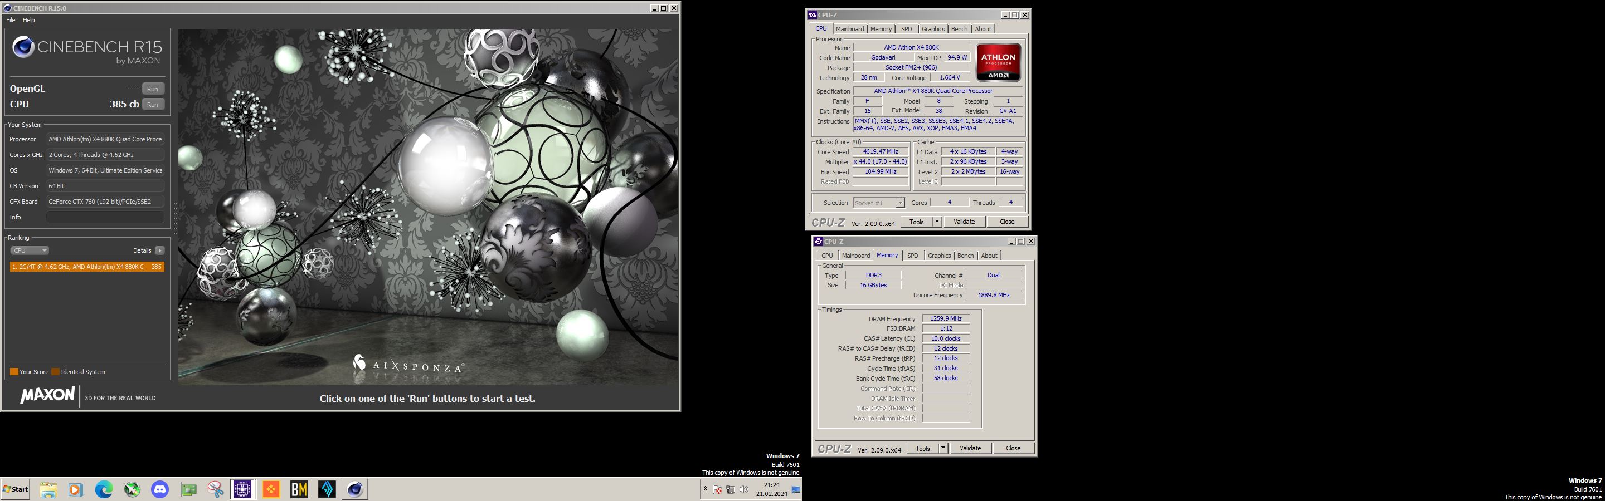1605x501 pixels.
Task: Switch to CPU-Z via purple taskbar chip icon
Action: tap(242, 490)
